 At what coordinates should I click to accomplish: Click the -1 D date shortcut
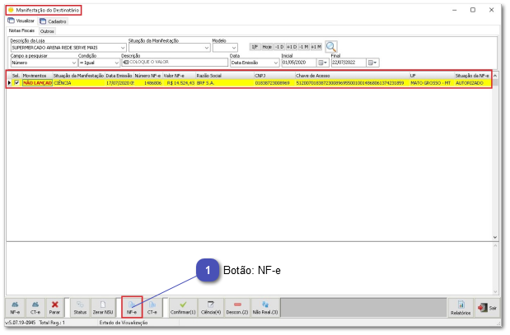(279, 47)
